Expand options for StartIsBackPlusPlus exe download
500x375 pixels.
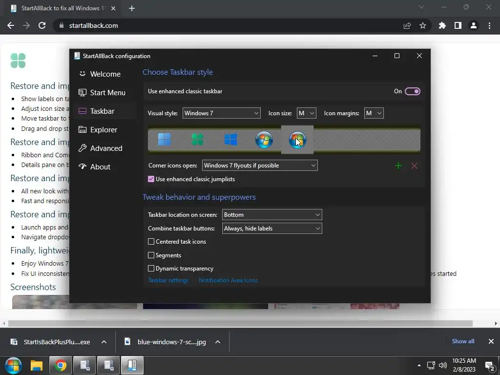pos(104,342)
